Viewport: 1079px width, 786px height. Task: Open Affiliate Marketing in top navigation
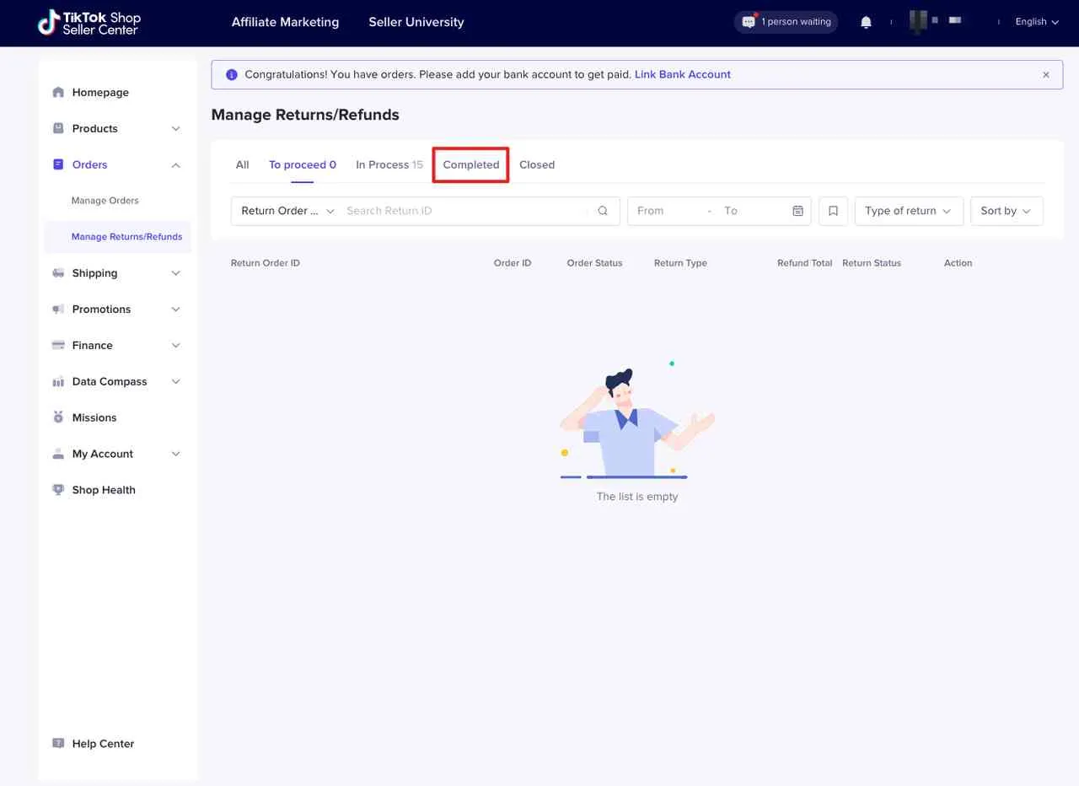[285, 22]
